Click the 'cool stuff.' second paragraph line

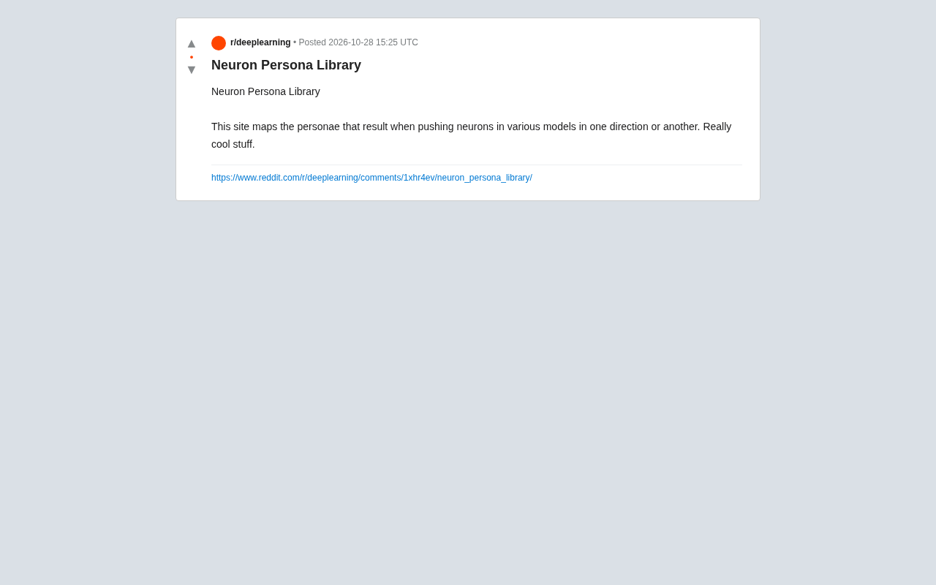233,144
